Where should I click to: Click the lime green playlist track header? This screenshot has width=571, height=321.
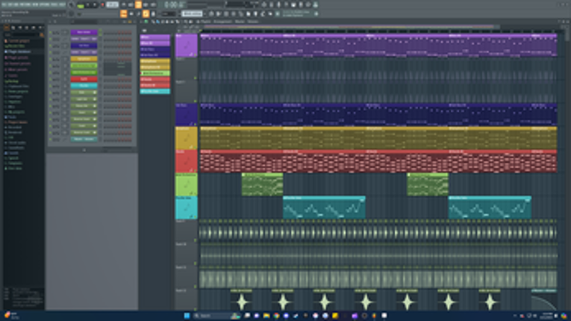(x=187, y=184)
